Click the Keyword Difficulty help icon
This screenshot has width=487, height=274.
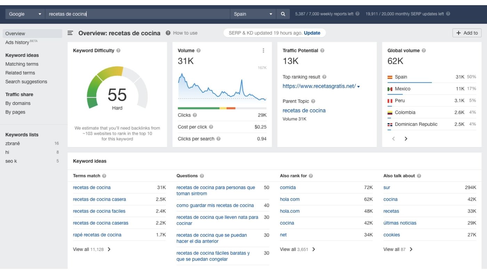click(118, 50)
